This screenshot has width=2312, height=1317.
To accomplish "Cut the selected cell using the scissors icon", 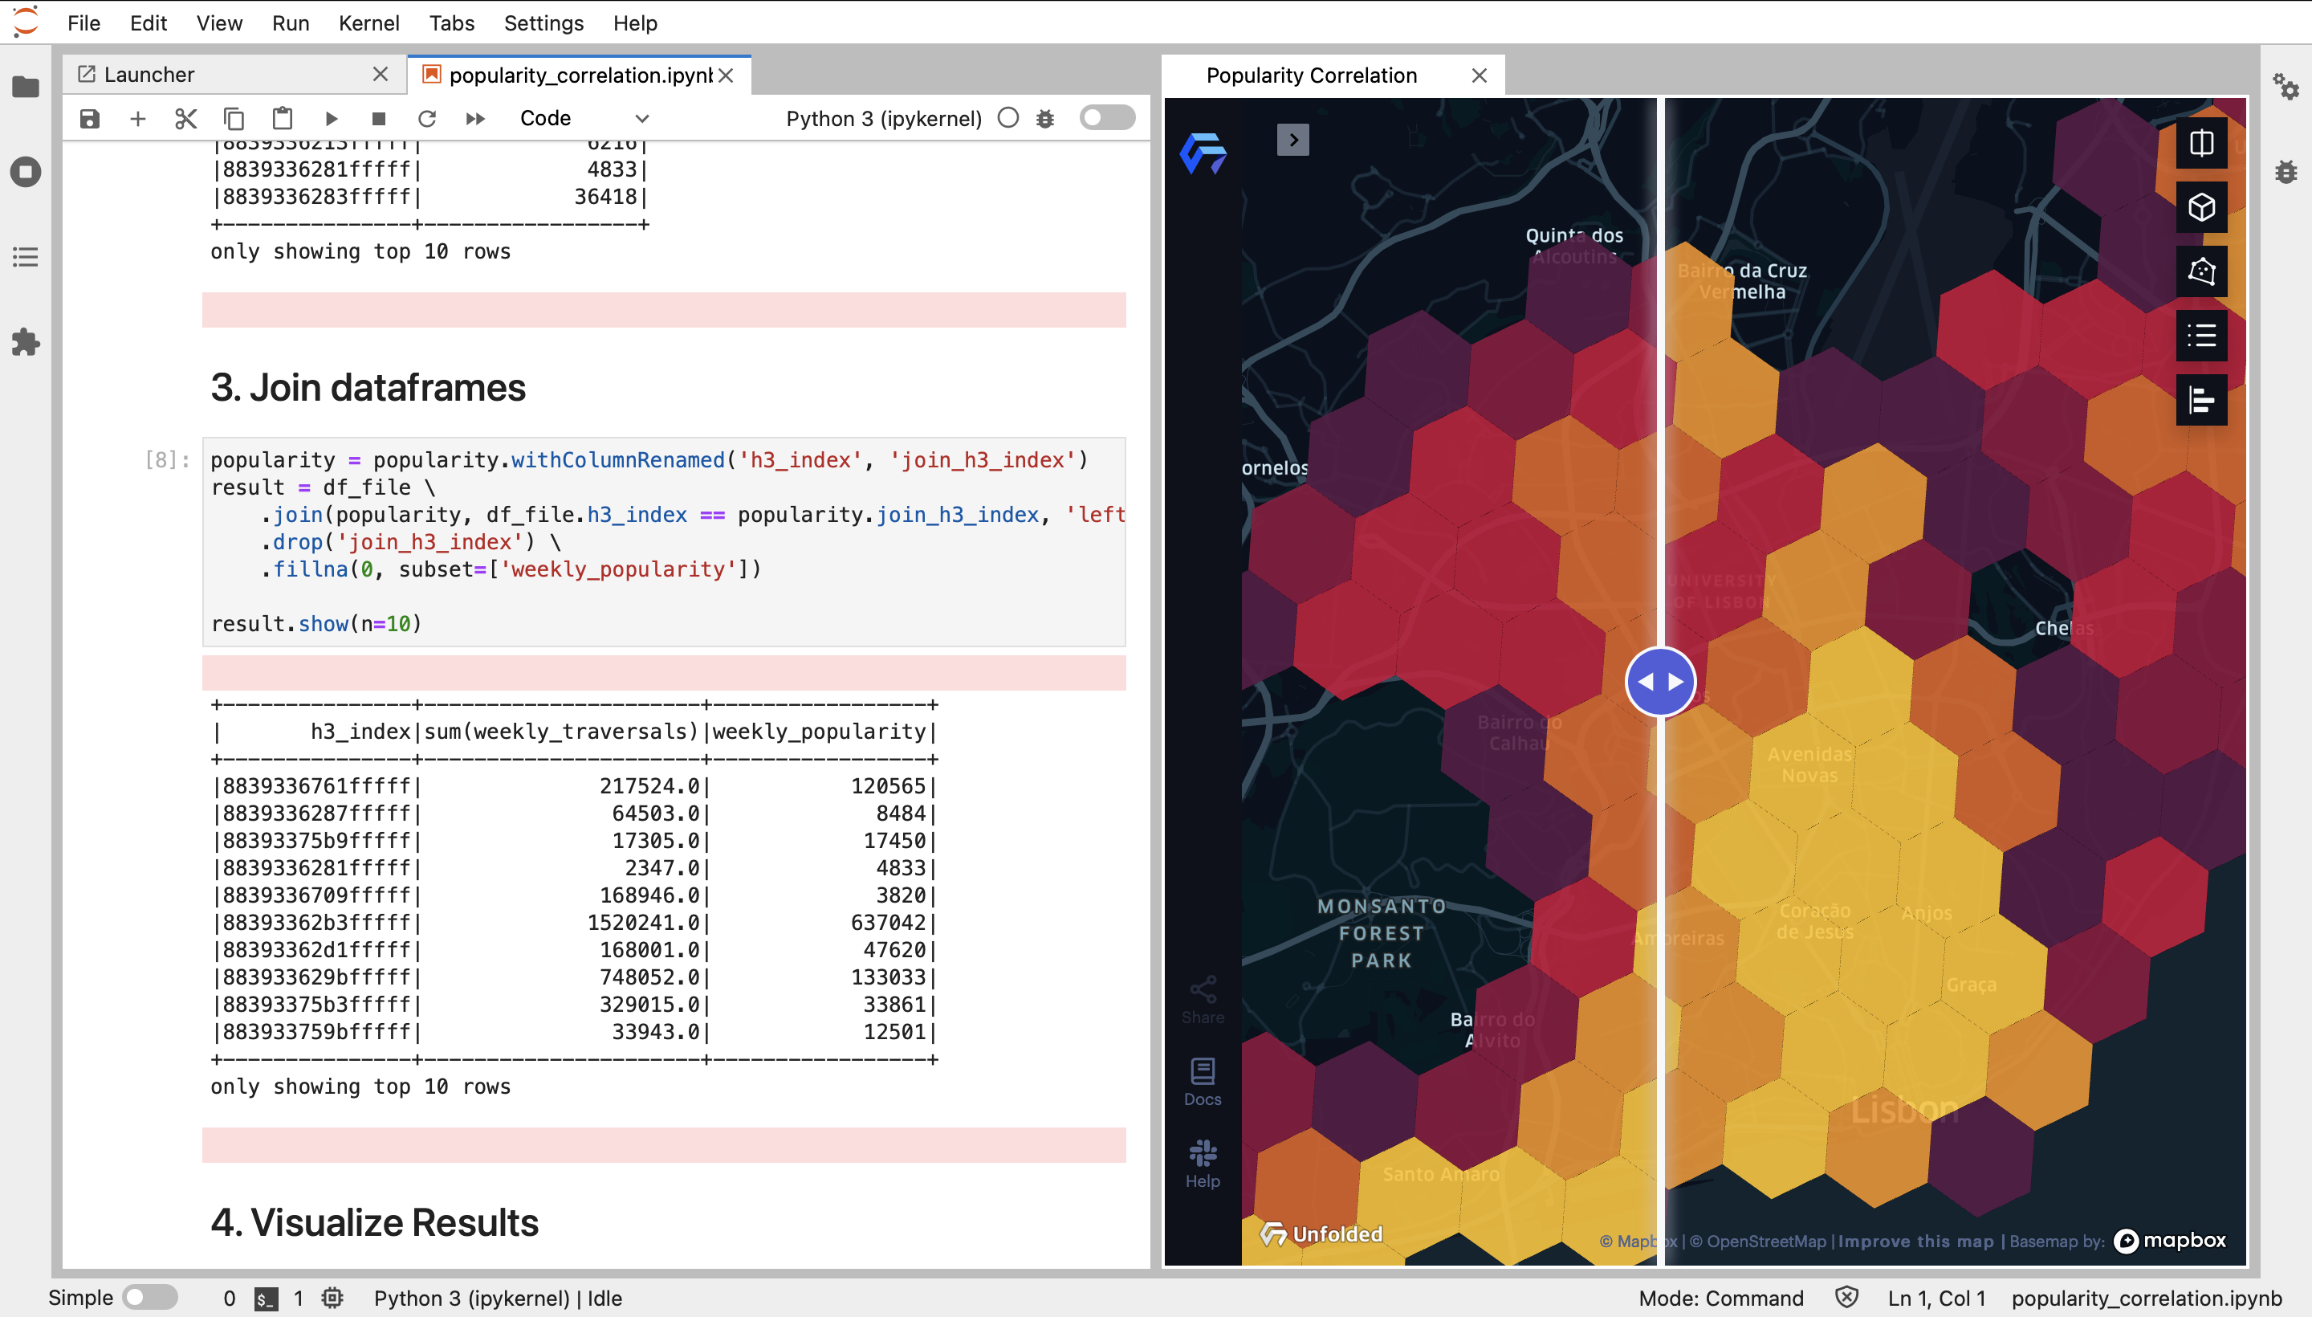I will click(x=185, y=119).
